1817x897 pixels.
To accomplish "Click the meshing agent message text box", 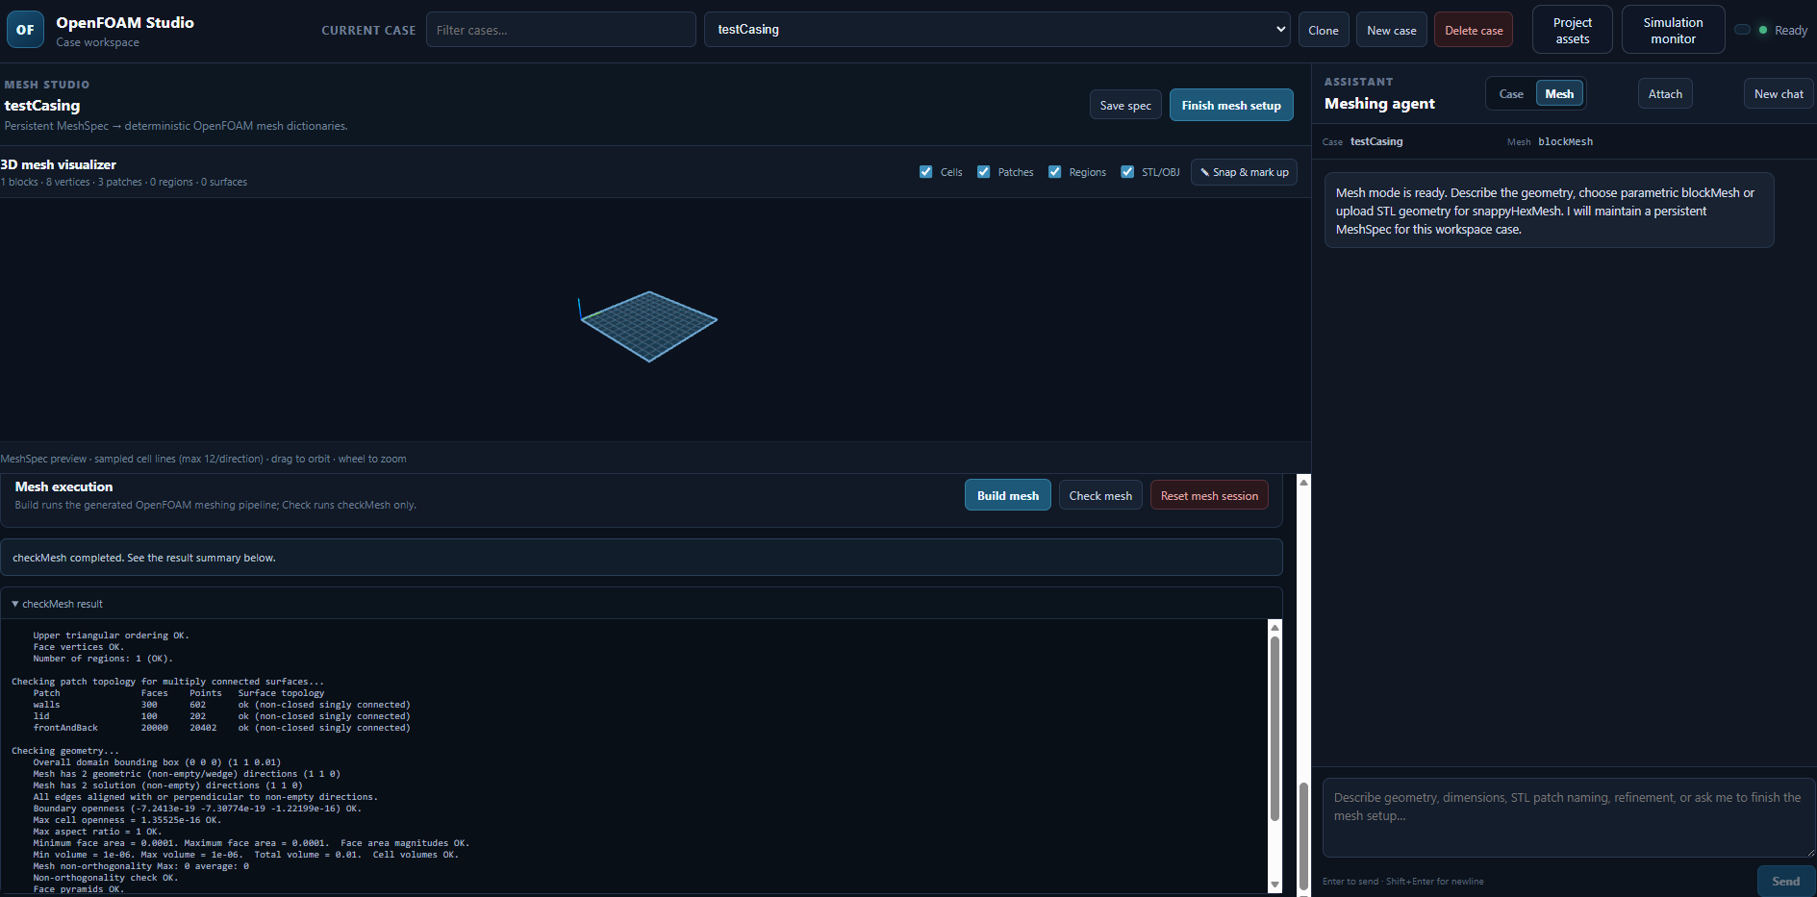I will [1569, 818].
